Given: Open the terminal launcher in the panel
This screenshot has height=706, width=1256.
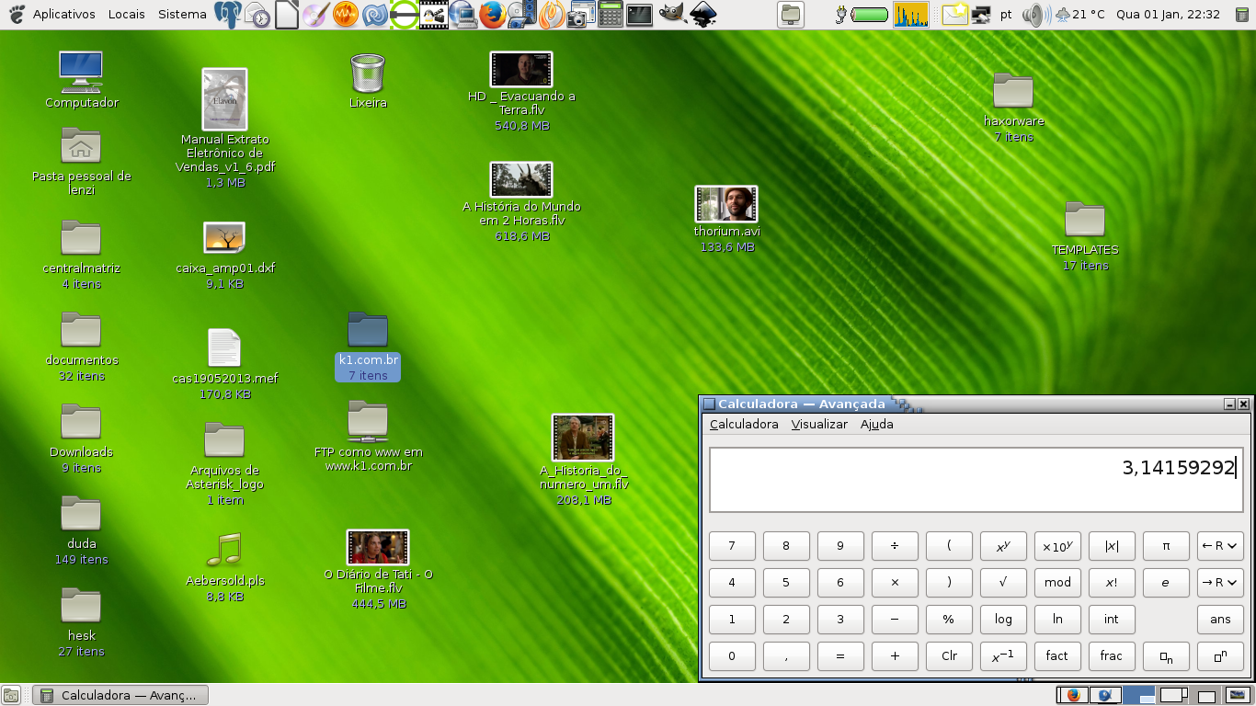Looking at the screenshot, I should [x=639, y=15].
